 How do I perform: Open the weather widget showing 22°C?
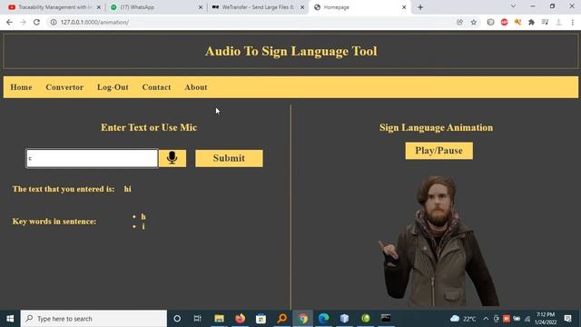tap(463, 319)
